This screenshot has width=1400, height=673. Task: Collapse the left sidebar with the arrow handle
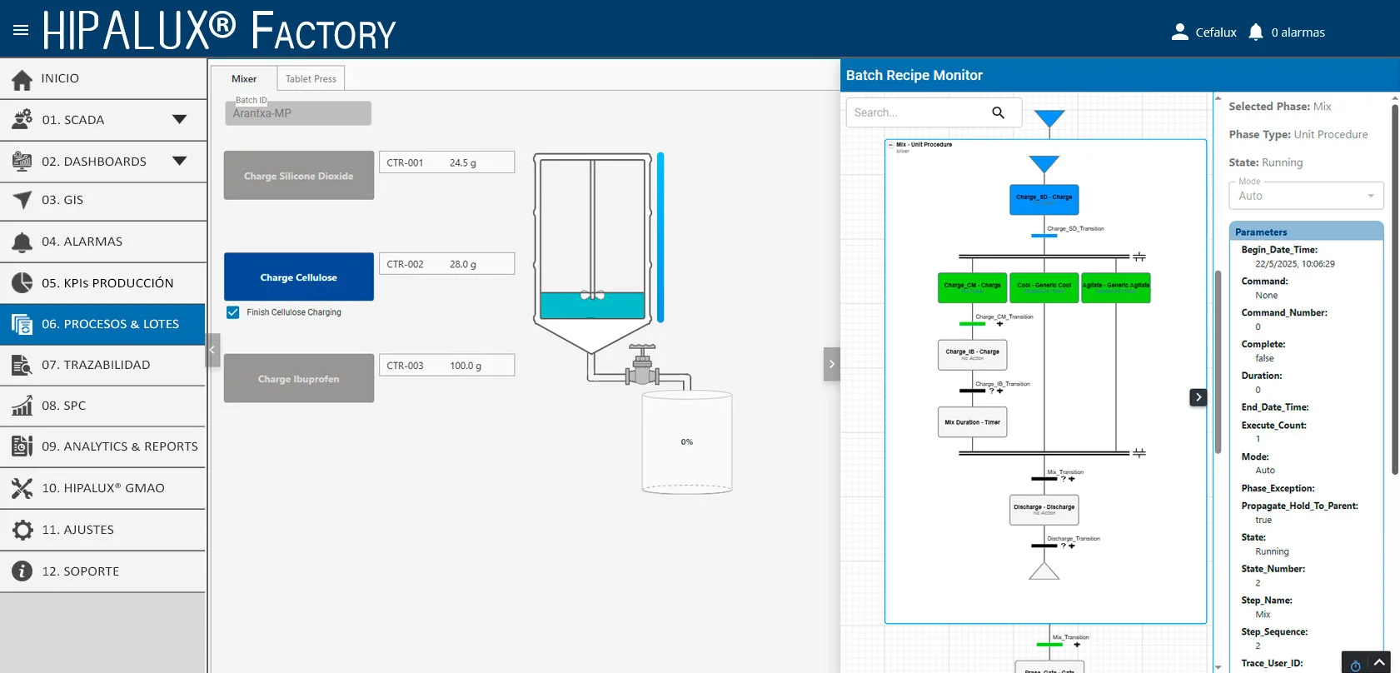212,351
